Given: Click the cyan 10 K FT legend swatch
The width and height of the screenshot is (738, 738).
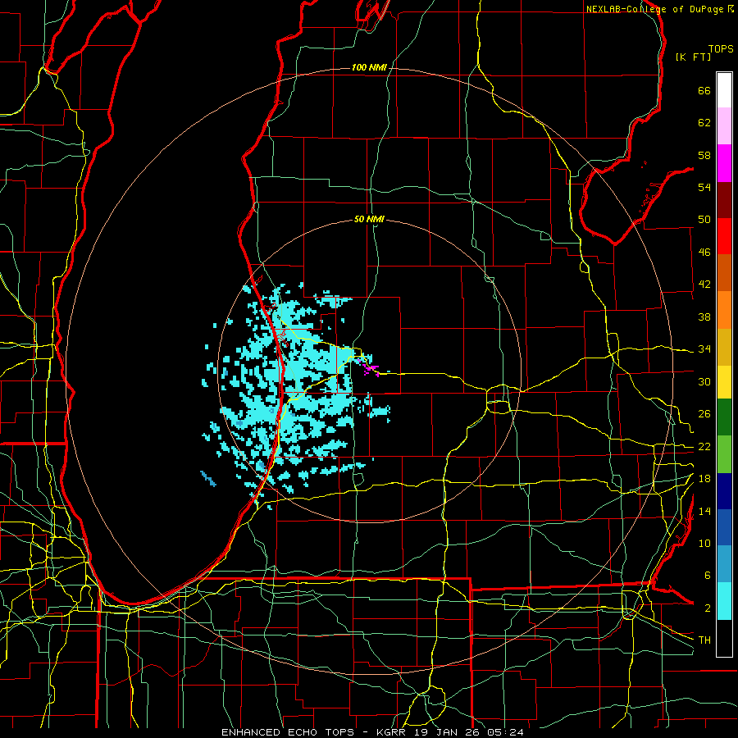Looking at the screenshot, I should coord(724,601).
